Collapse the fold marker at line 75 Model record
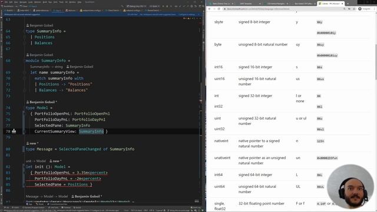 click(x=24, y=114)
